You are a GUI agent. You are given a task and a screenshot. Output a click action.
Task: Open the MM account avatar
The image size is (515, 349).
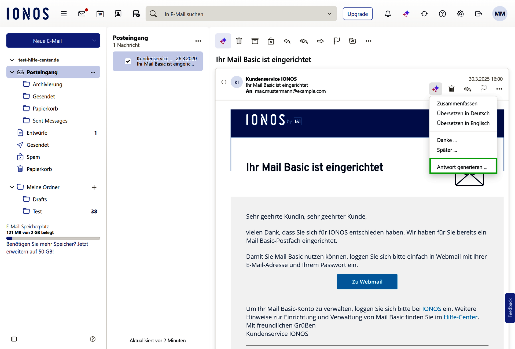500,14
